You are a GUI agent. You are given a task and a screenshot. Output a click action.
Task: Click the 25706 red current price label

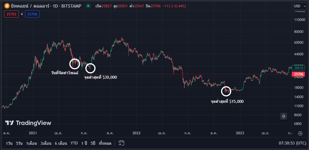[298, 74]
